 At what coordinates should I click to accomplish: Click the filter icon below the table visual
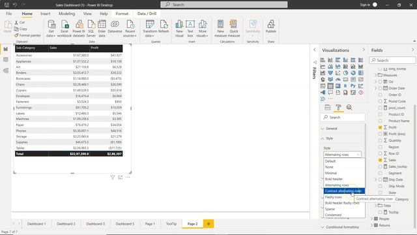pos(113,178)
